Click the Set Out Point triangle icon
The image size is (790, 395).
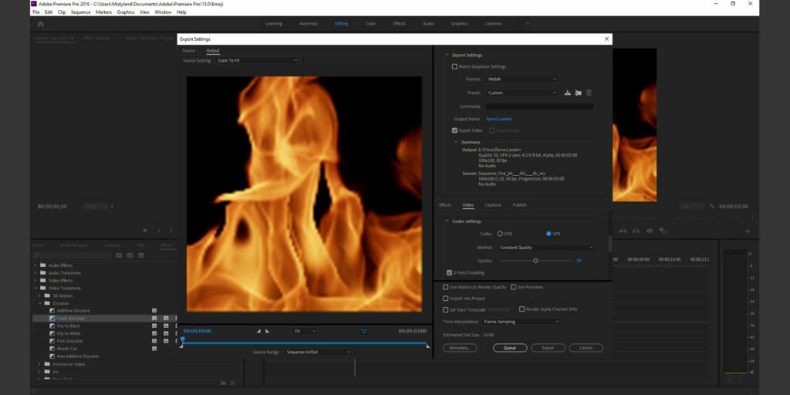(x=268, y=331)
